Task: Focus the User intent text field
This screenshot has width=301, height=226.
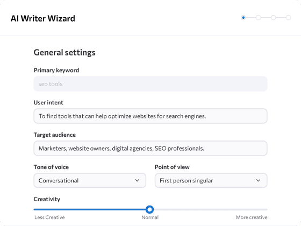Action: click(150, 116)
